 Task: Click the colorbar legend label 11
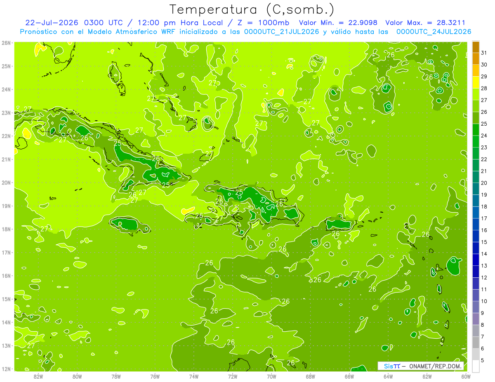pyautogui.click(x=484, y=289)
